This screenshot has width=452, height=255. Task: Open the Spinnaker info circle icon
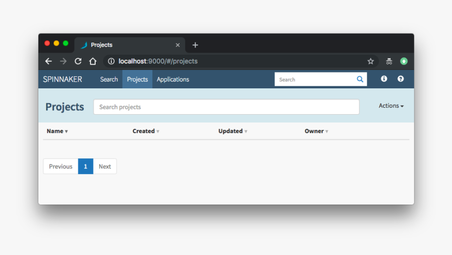[384, 79]
